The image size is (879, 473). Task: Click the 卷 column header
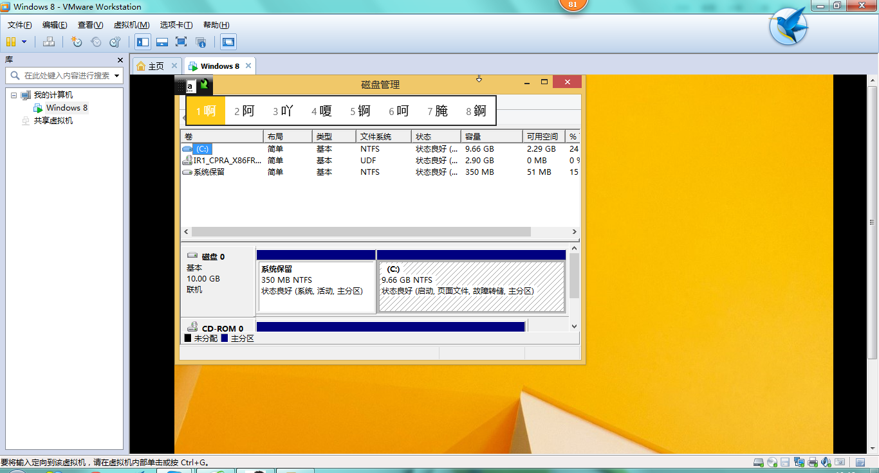tap(222, 137)
